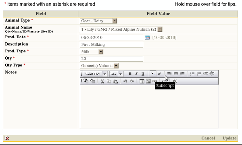
Task: Insert a bulleted list
Action: point(192,74)
